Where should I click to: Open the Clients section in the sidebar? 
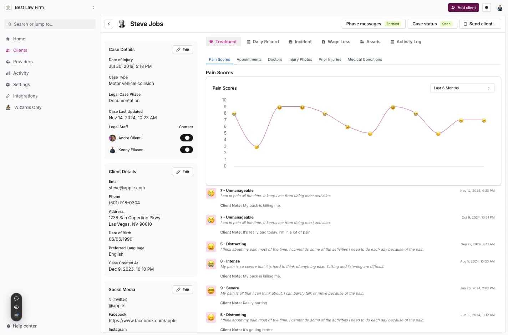tap(20, 50)
